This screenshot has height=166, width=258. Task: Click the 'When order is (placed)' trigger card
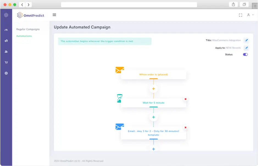[153, 74]
